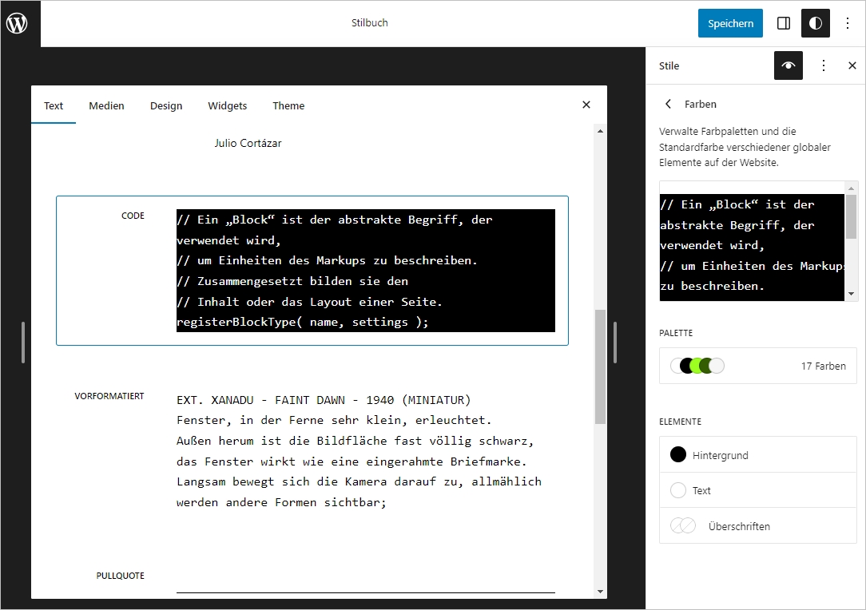Open the Überschriften color element
The width and height of the screenshot is (866, 610).
[x=757, y=526]
